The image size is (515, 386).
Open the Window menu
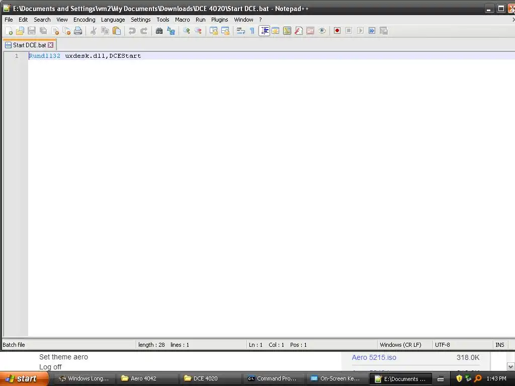pos(243,20)
